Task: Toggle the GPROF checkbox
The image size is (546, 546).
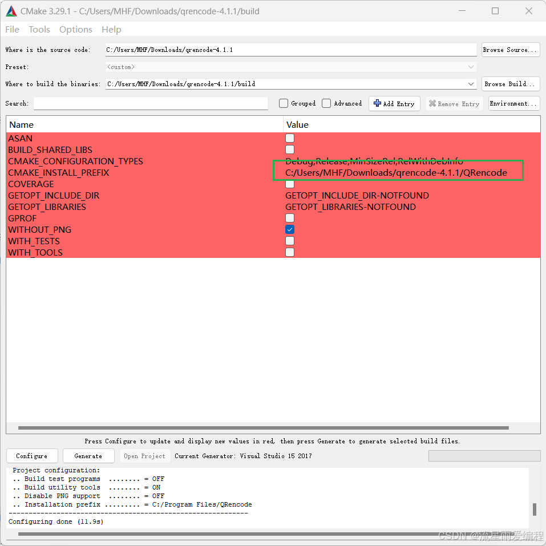Action: 290,219
